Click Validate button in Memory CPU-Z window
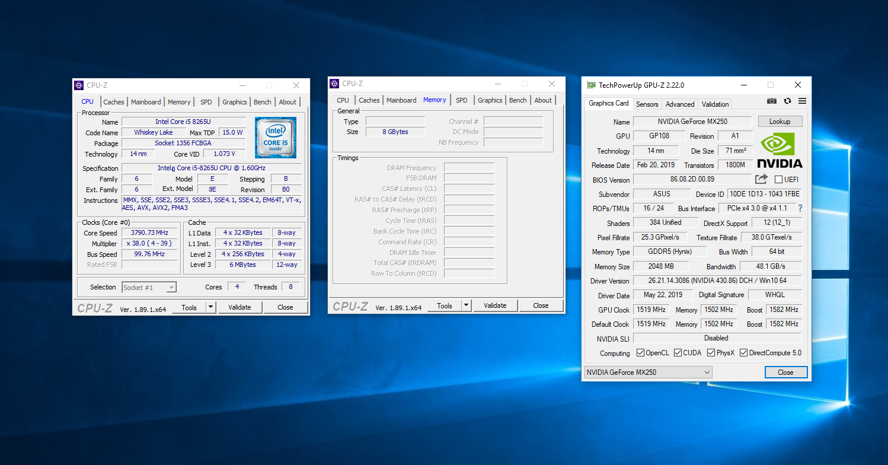888x465 pixels. [496, 305]
